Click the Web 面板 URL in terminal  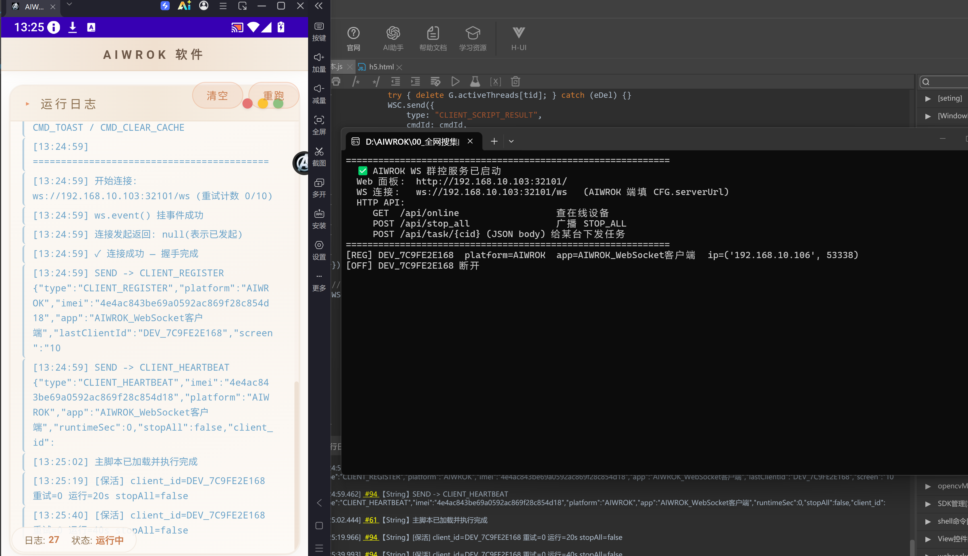pyautogui.click(x=491, y=181)
